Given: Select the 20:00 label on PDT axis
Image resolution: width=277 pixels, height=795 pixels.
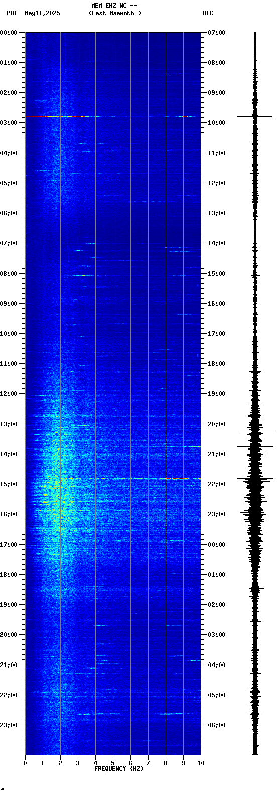Looking at the screenshot, I should coord(9,635).
